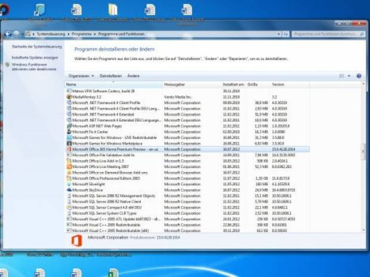The height and width of the screenshot is (277, 370).
Task: Click the Systemsteuerung breadcrumb
Action: pos(51,34)
